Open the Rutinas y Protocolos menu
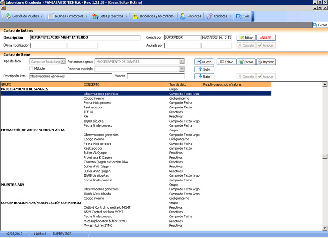Image resolution: width=328 pixels, height=238 pixels. click(x=68, y=16)
